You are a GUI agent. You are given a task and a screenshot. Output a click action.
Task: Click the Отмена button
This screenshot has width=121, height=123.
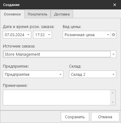pyautogui.click(x=105, y=117)
